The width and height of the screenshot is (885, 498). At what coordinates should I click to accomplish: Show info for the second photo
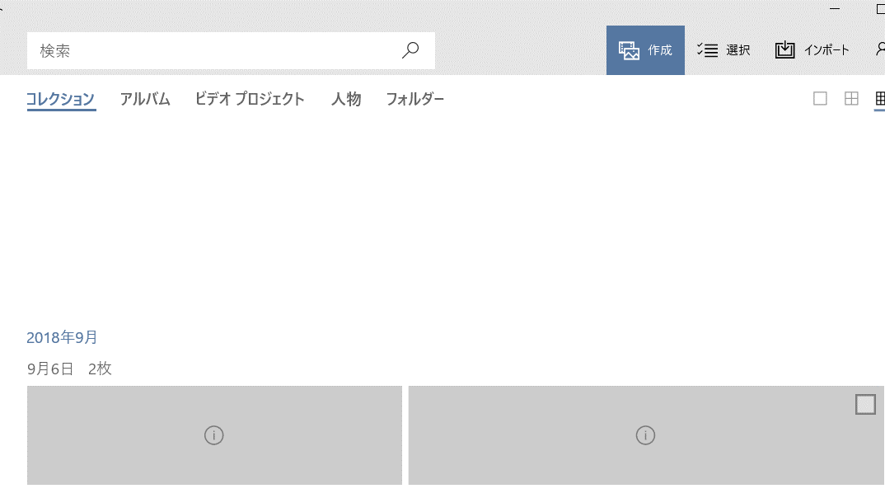[x=646, y=435]
